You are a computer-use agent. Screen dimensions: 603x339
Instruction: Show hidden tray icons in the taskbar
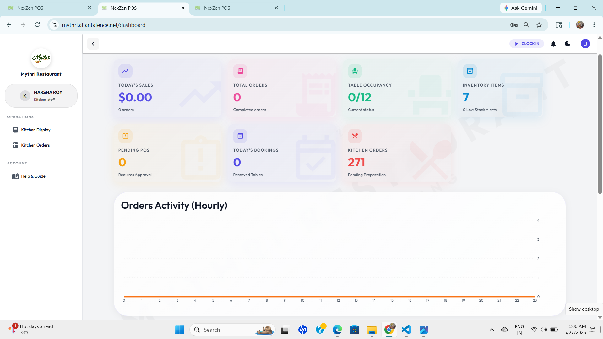pyautogui.click(x=492, y=330)
